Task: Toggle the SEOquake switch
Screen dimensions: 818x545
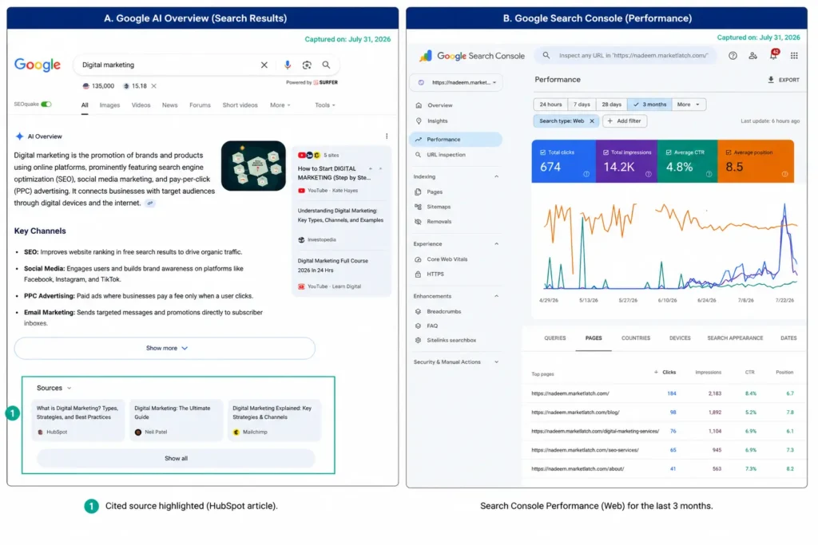Action: [x=46, y=105]
